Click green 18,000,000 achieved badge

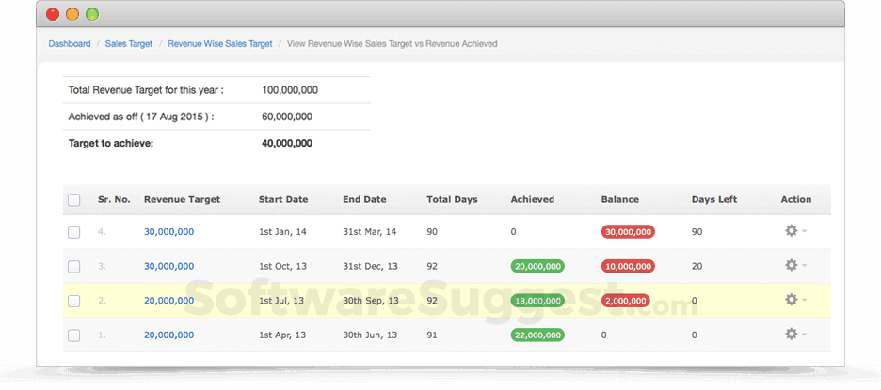click(537, 301)
